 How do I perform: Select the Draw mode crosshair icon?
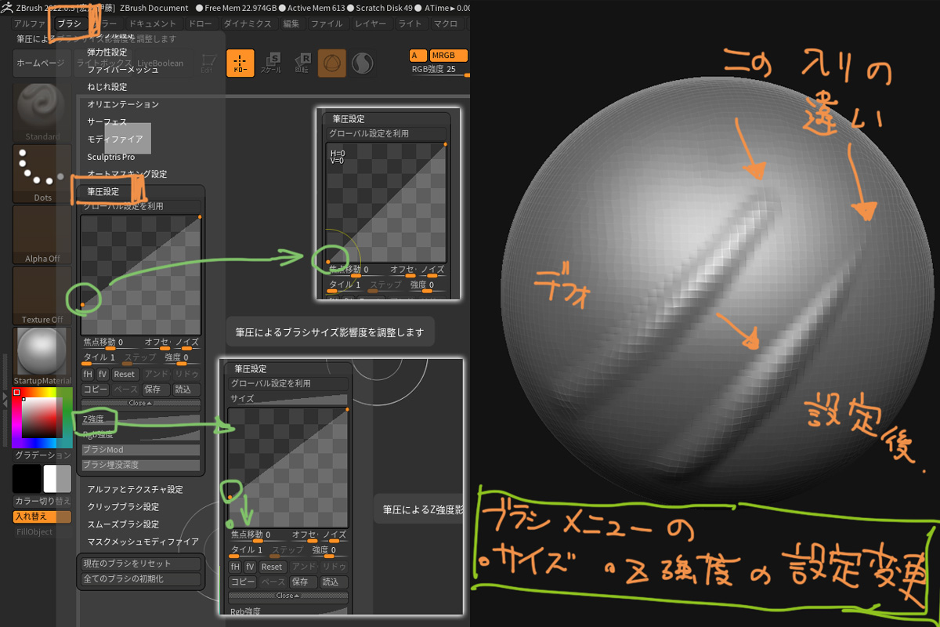240,63
